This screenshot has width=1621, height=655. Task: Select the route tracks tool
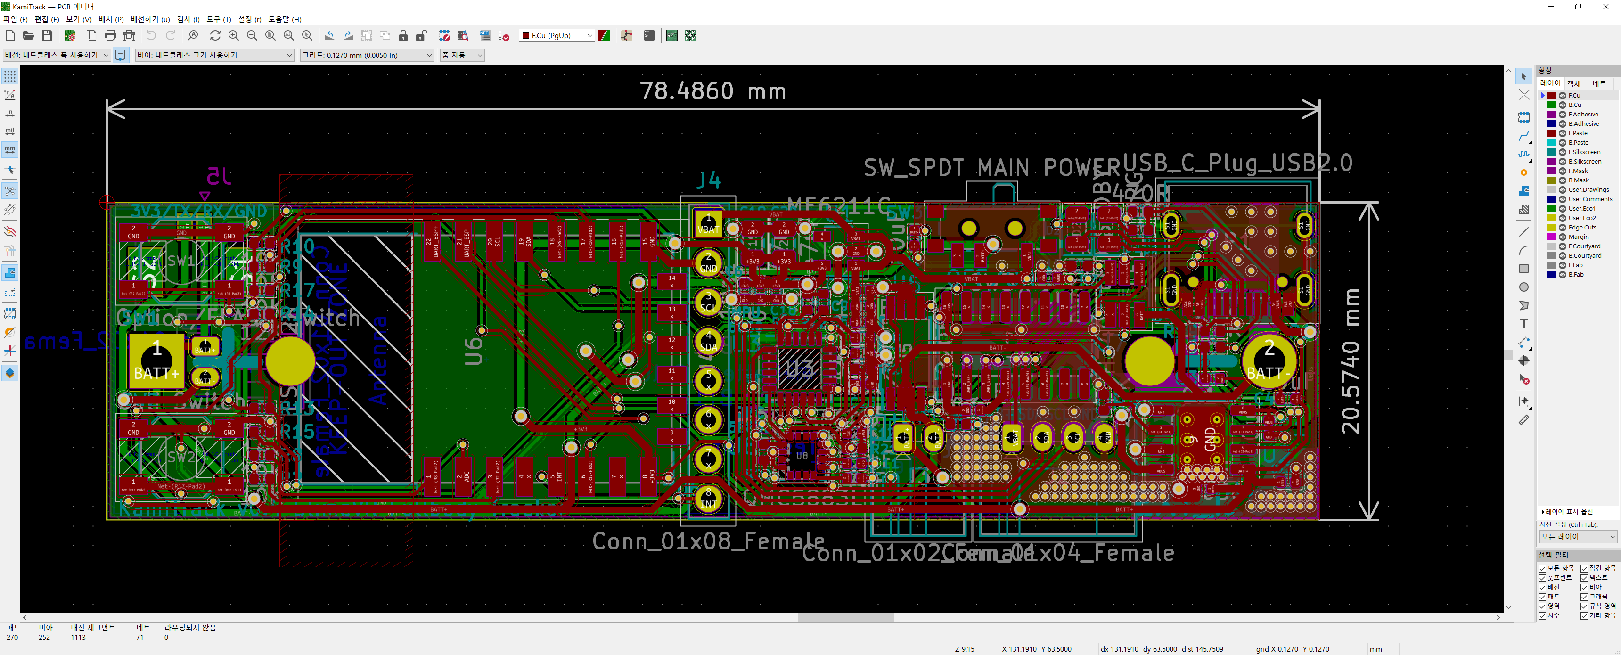(x=1523, y=136)
